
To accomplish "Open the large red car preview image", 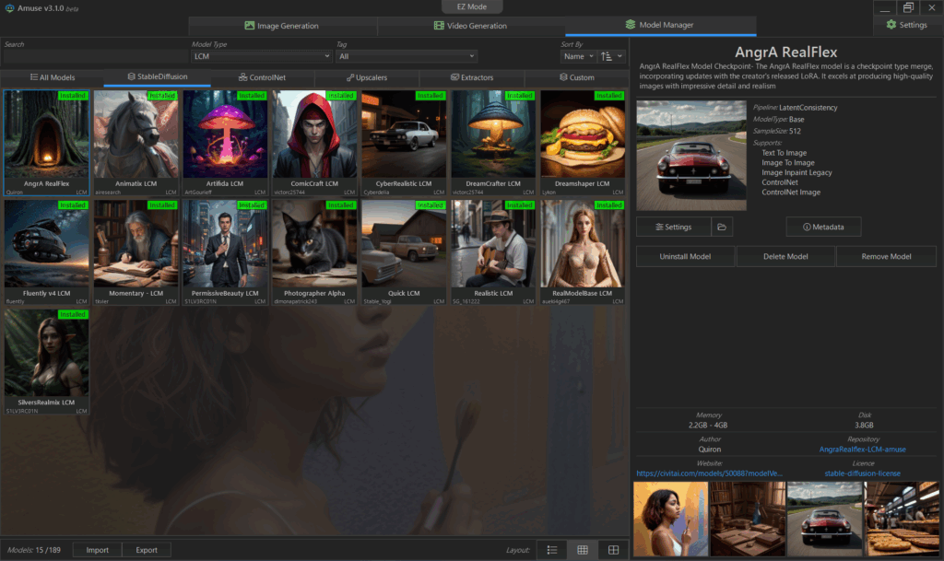I will point(691,155).
